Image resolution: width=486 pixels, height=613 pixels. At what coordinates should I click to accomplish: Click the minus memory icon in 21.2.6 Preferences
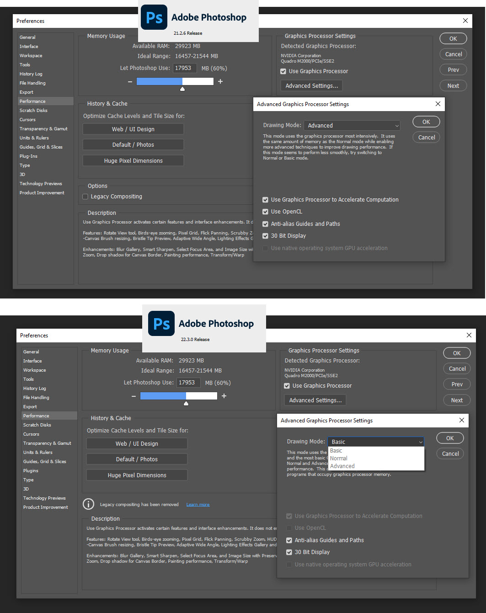(130, 81)
